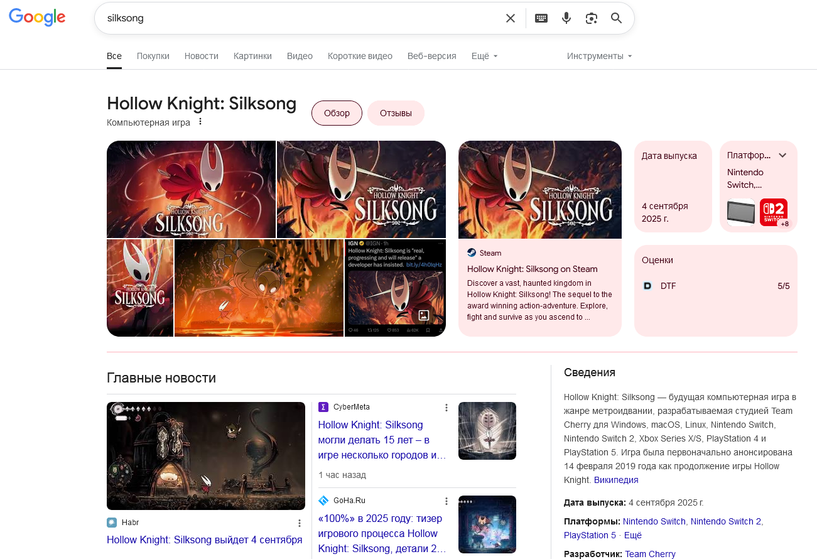Viewport: 817px width, 559px height.
Task: Start voice search with the microphone icon
Action: click(566, 18)
